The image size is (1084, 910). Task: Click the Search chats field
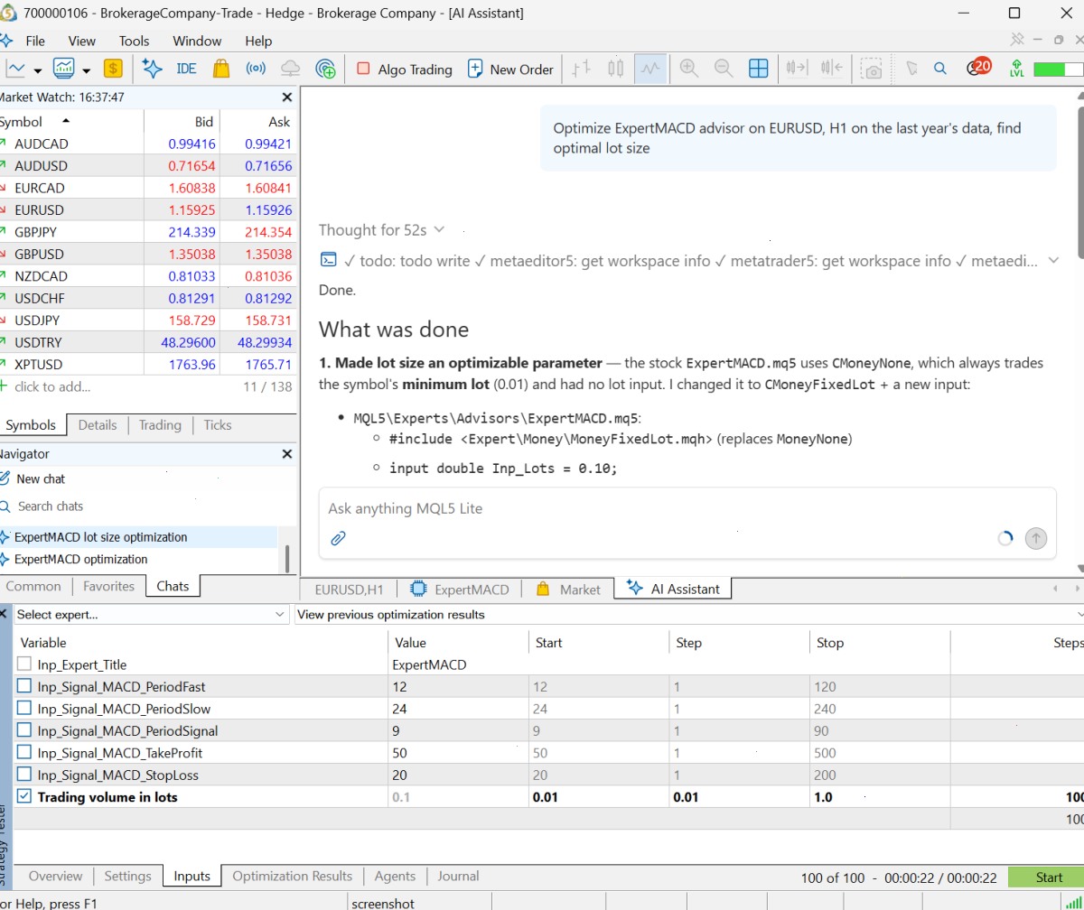coord(51,506)
